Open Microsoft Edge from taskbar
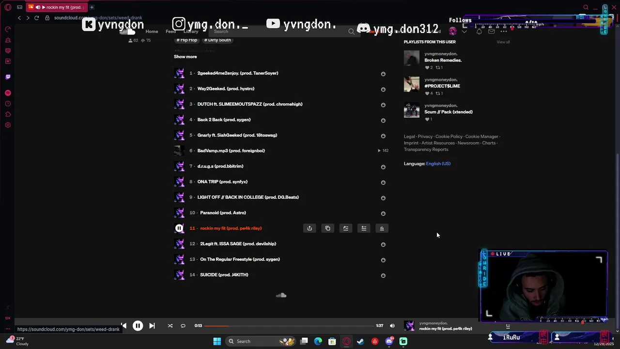This screenshot has height=349, width=620. pyautogui.click(x=318, y=341)
